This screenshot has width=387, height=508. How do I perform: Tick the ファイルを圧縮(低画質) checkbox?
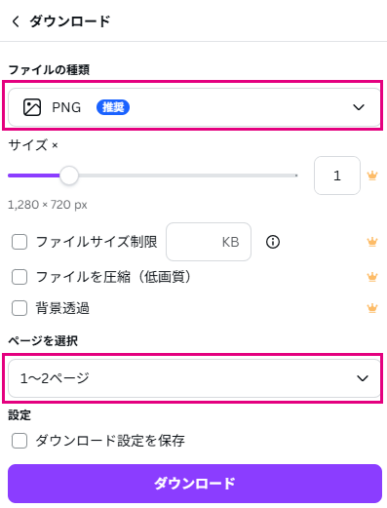19,277
